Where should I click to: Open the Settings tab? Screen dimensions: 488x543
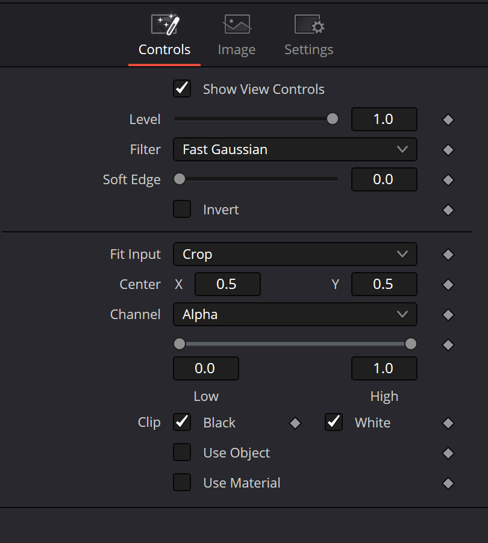pyautogui.click(x=309, y=37)
